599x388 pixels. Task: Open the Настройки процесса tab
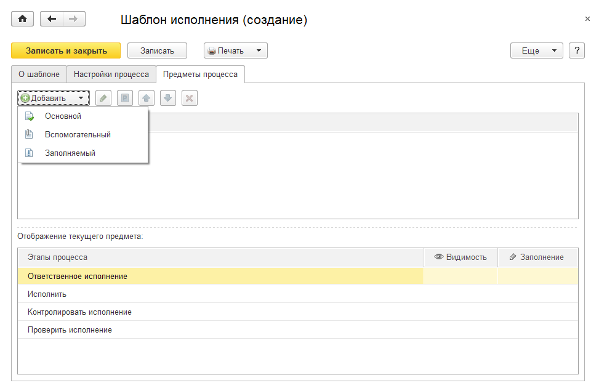pos(111,74)
